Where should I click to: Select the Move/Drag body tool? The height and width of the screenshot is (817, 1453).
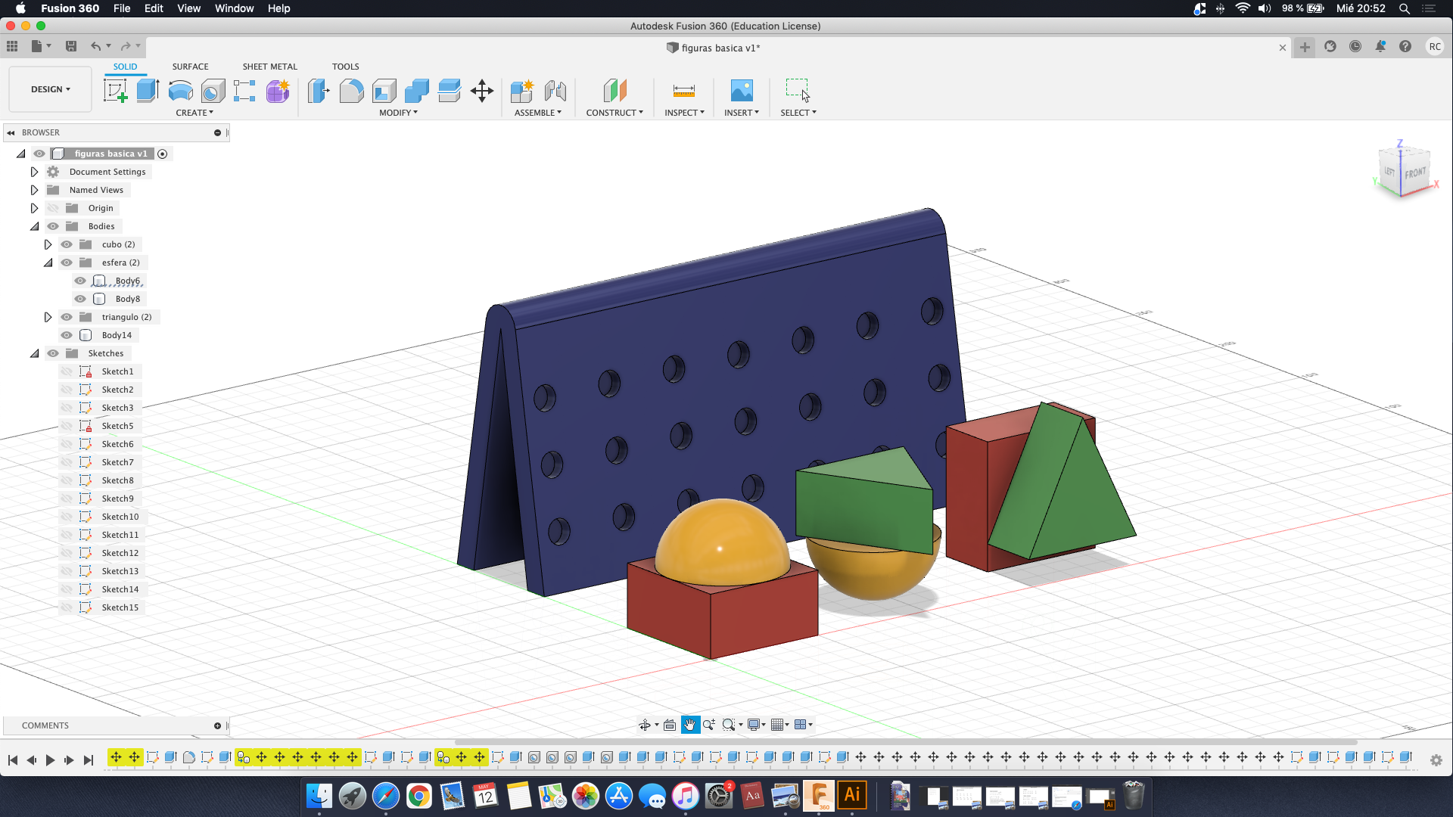tap(481, 91)
